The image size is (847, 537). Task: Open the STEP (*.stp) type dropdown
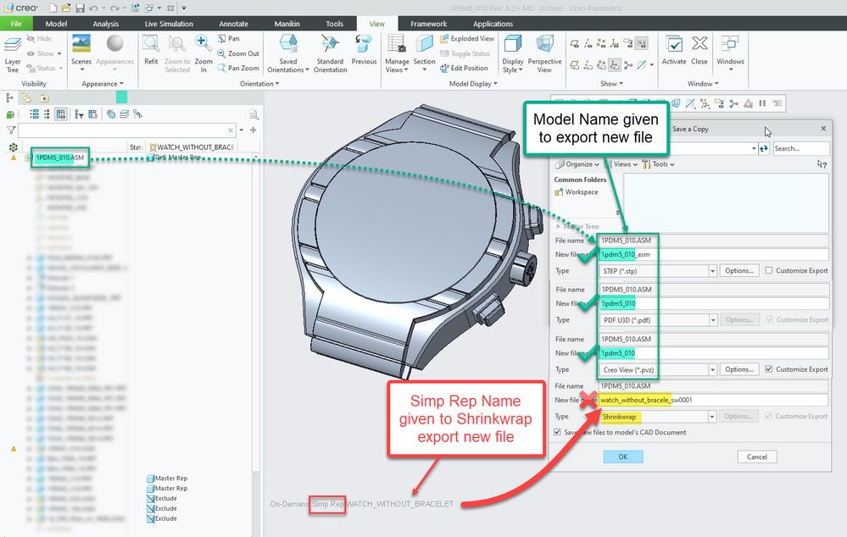pyautogui.click(x=712, y=271)
